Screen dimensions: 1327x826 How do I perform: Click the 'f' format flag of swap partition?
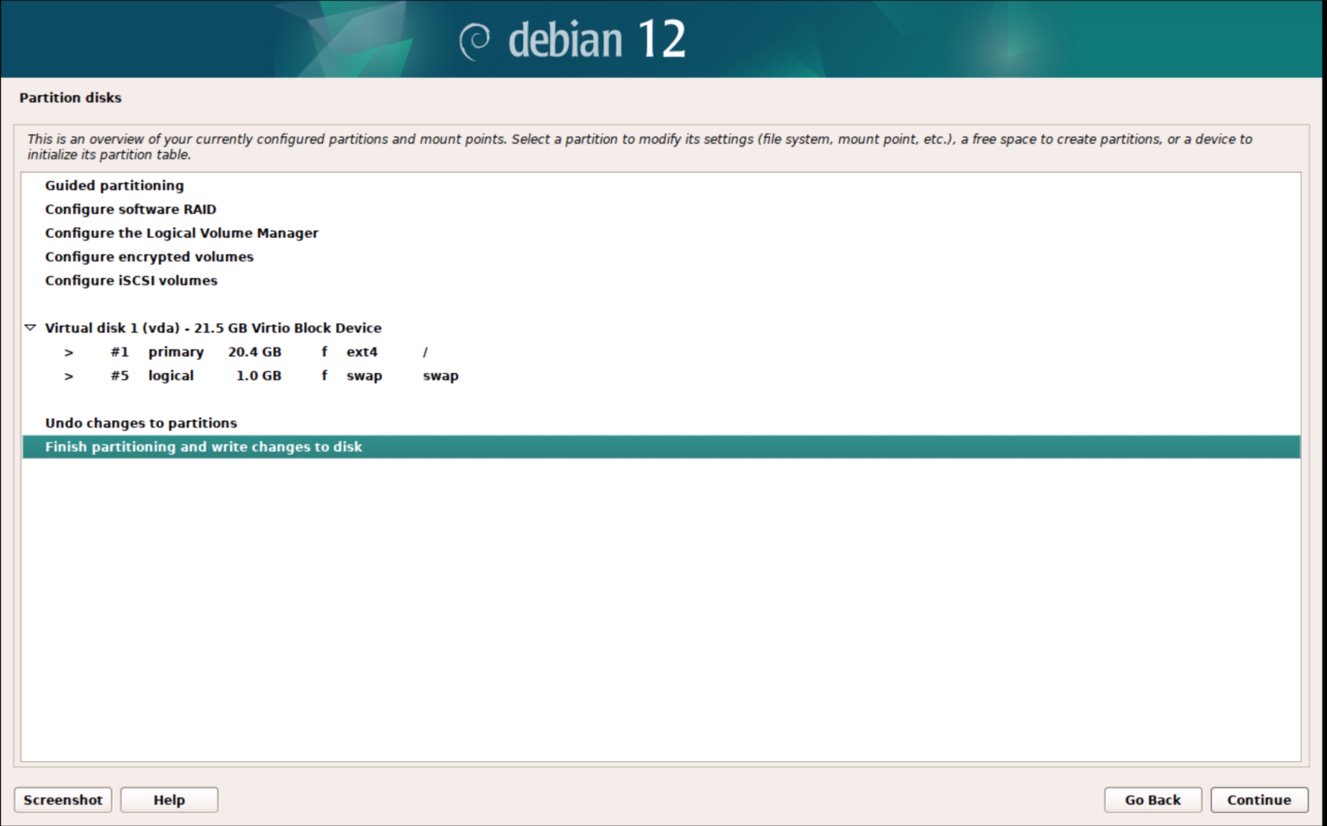324,375
